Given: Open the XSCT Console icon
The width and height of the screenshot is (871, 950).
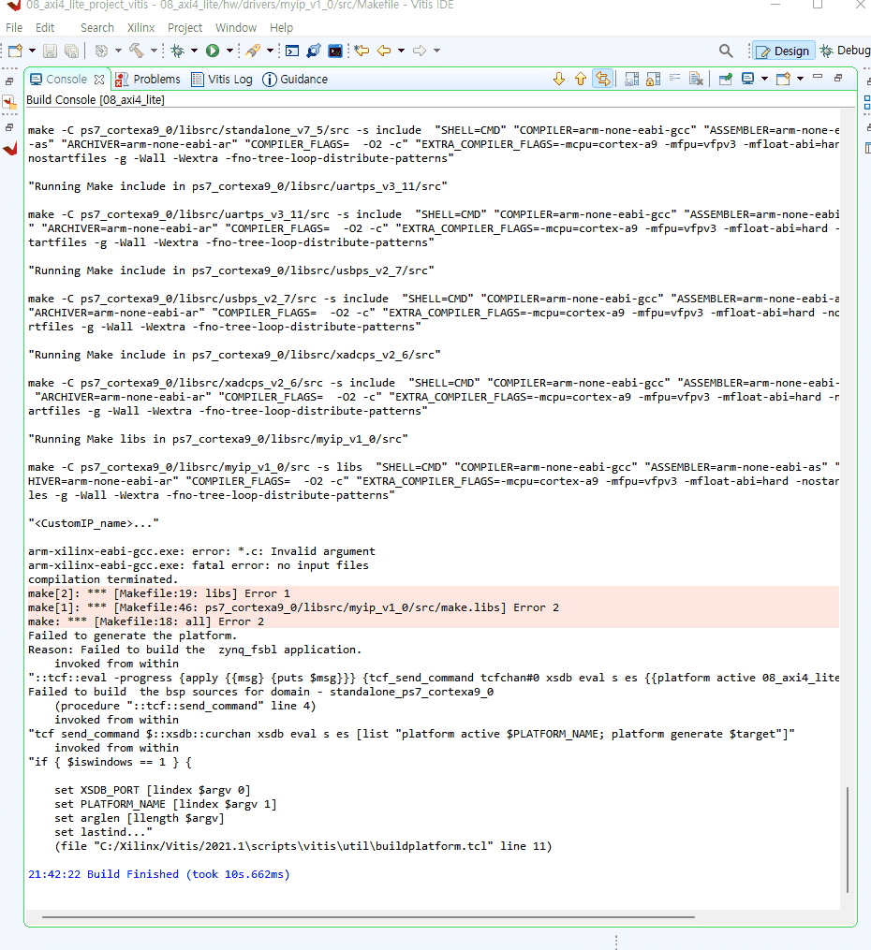Looking at the screenshot, I should [292, 51].
